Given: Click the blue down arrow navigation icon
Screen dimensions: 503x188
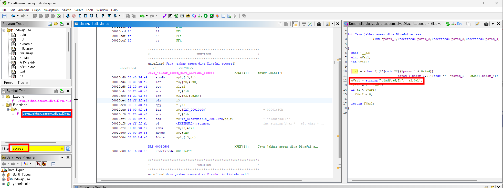Looking at the screenshot, I should tap(68, 16).
